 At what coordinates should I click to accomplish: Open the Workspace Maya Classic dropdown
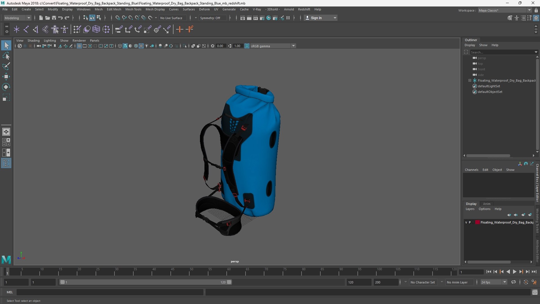tap(505, 10)
